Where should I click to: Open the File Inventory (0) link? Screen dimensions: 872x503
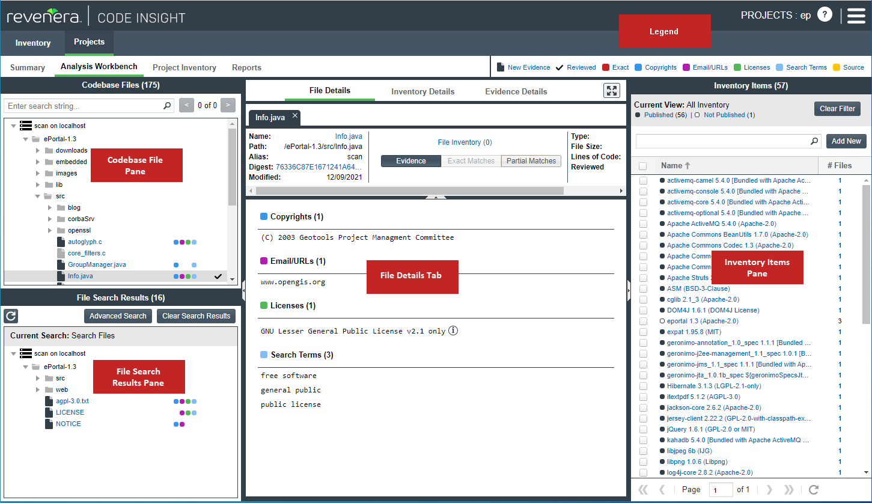pyautogui.click(x=465, y=142)
